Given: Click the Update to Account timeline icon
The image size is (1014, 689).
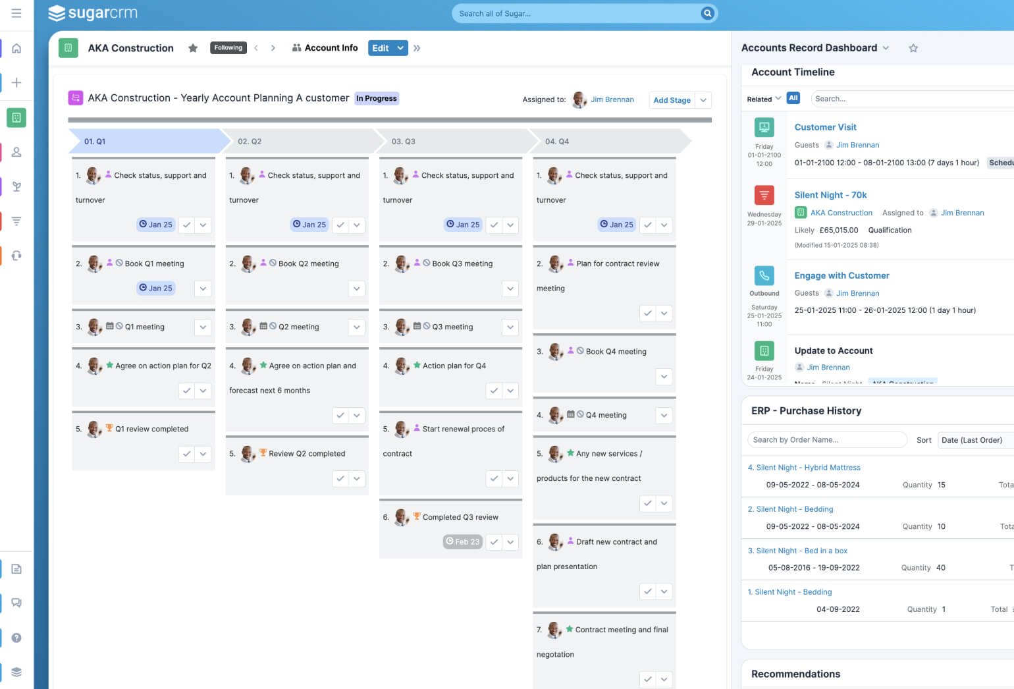Looking at the screenshot, I should 764,350.
